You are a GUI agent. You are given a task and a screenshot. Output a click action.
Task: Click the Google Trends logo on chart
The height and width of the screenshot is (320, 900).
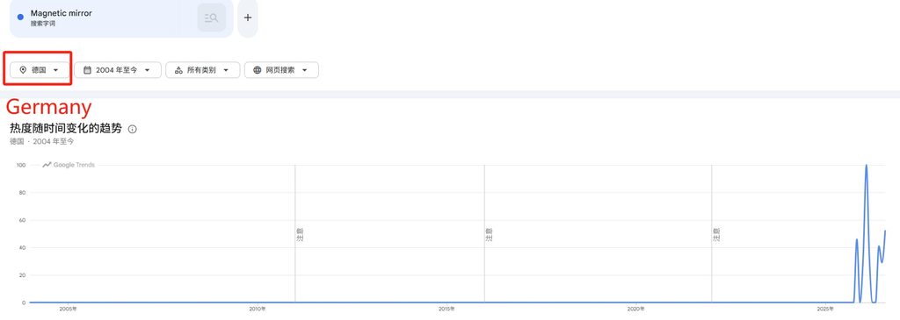click(69, 165)
